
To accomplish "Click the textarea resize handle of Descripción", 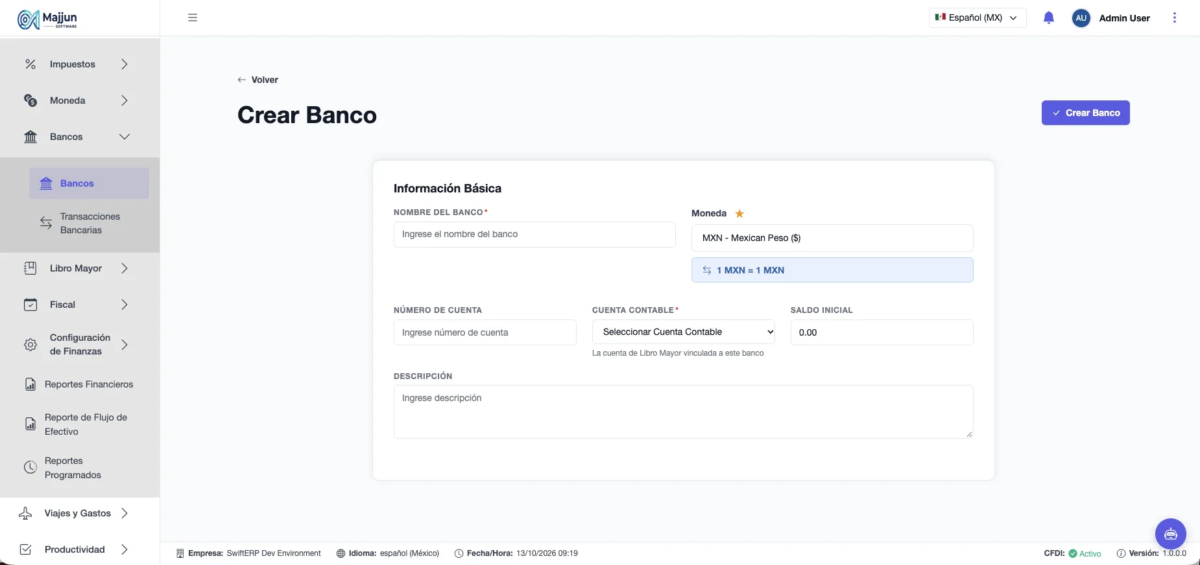I will [x=969, y=434].
